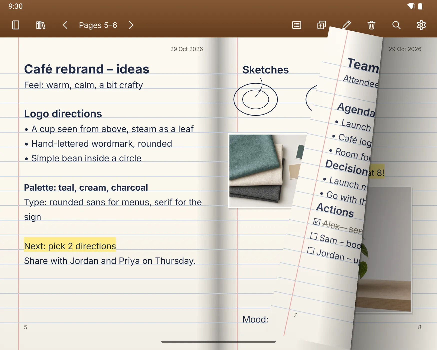Tap the "Sketches" heading
437x350 pixels.
265,70
